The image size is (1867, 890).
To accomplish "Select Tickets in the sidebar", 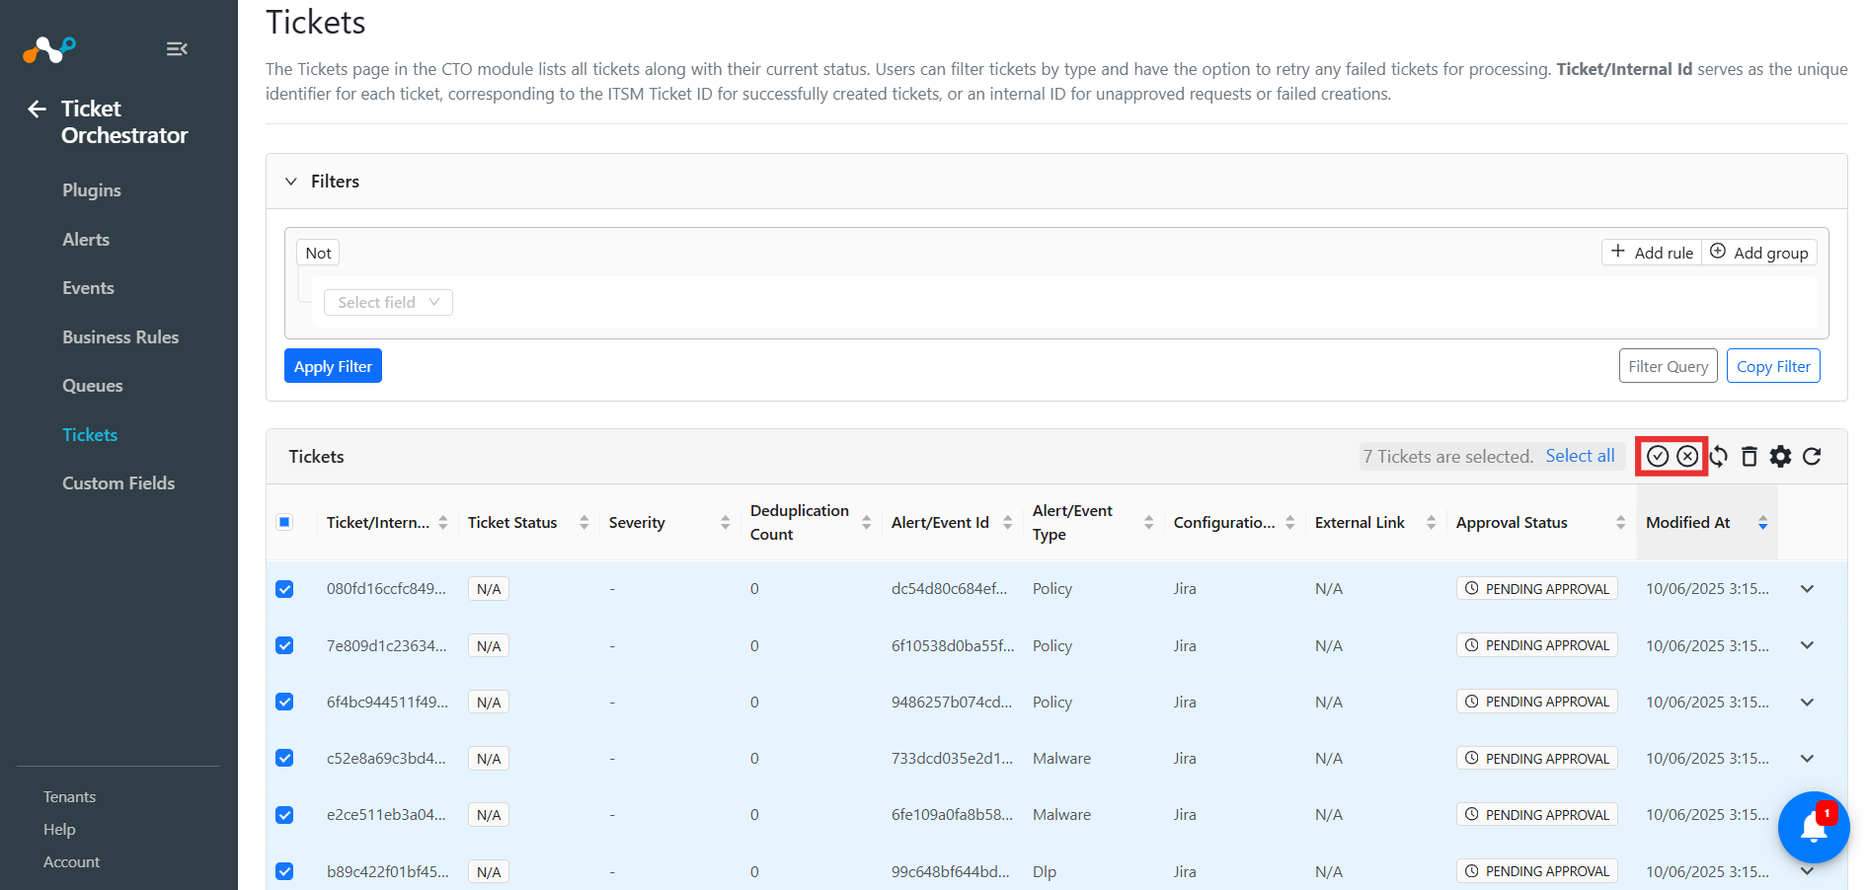I will coord(90,435).
